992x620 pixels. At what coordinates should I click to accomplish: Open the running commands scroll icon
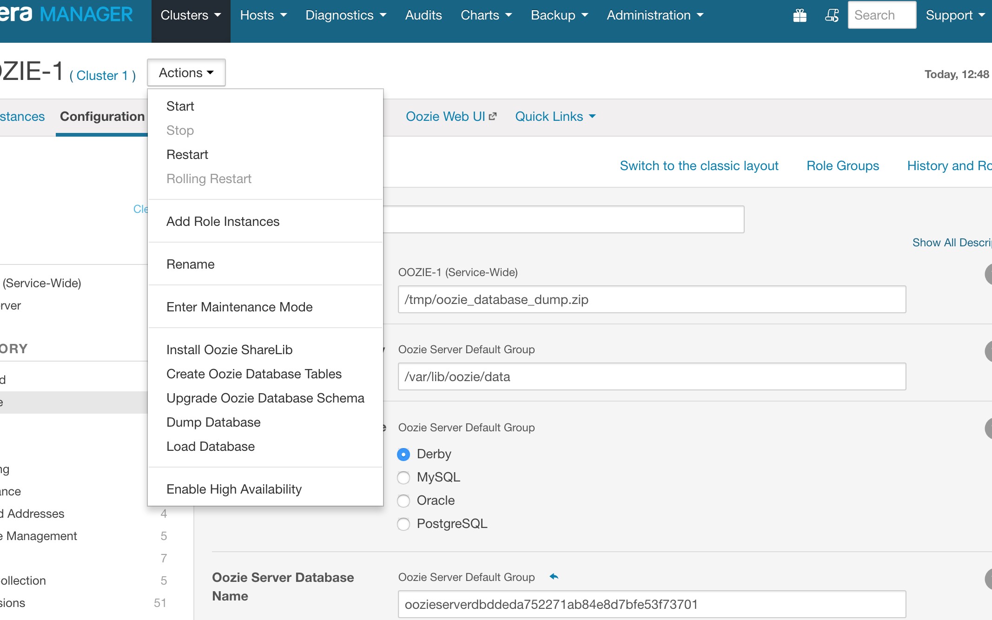(x=832, y=16)
